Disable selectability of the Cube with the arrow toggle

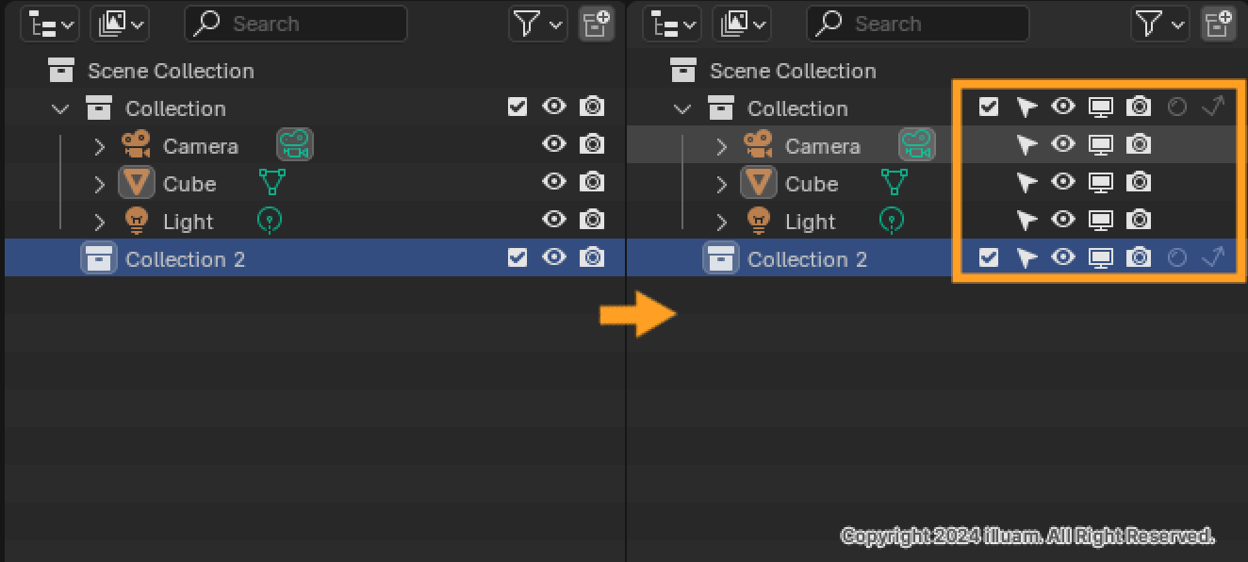(x=1026, y=182)
